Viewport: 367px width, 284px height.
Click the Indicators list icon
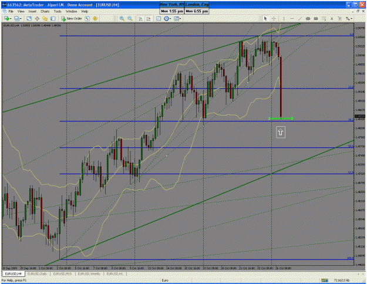point(159,18)
